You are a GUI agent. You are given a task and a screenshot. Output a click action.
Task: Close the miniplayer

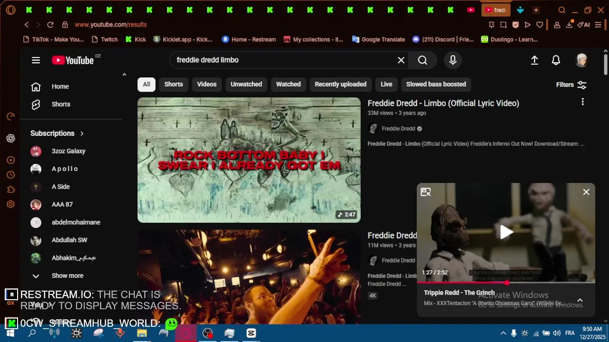[586, 192]
